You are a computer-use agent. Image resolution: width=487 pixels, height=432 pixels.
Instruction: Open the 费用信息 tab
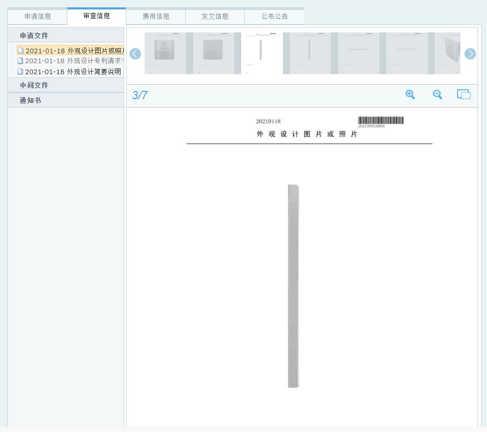coord(156,16)
